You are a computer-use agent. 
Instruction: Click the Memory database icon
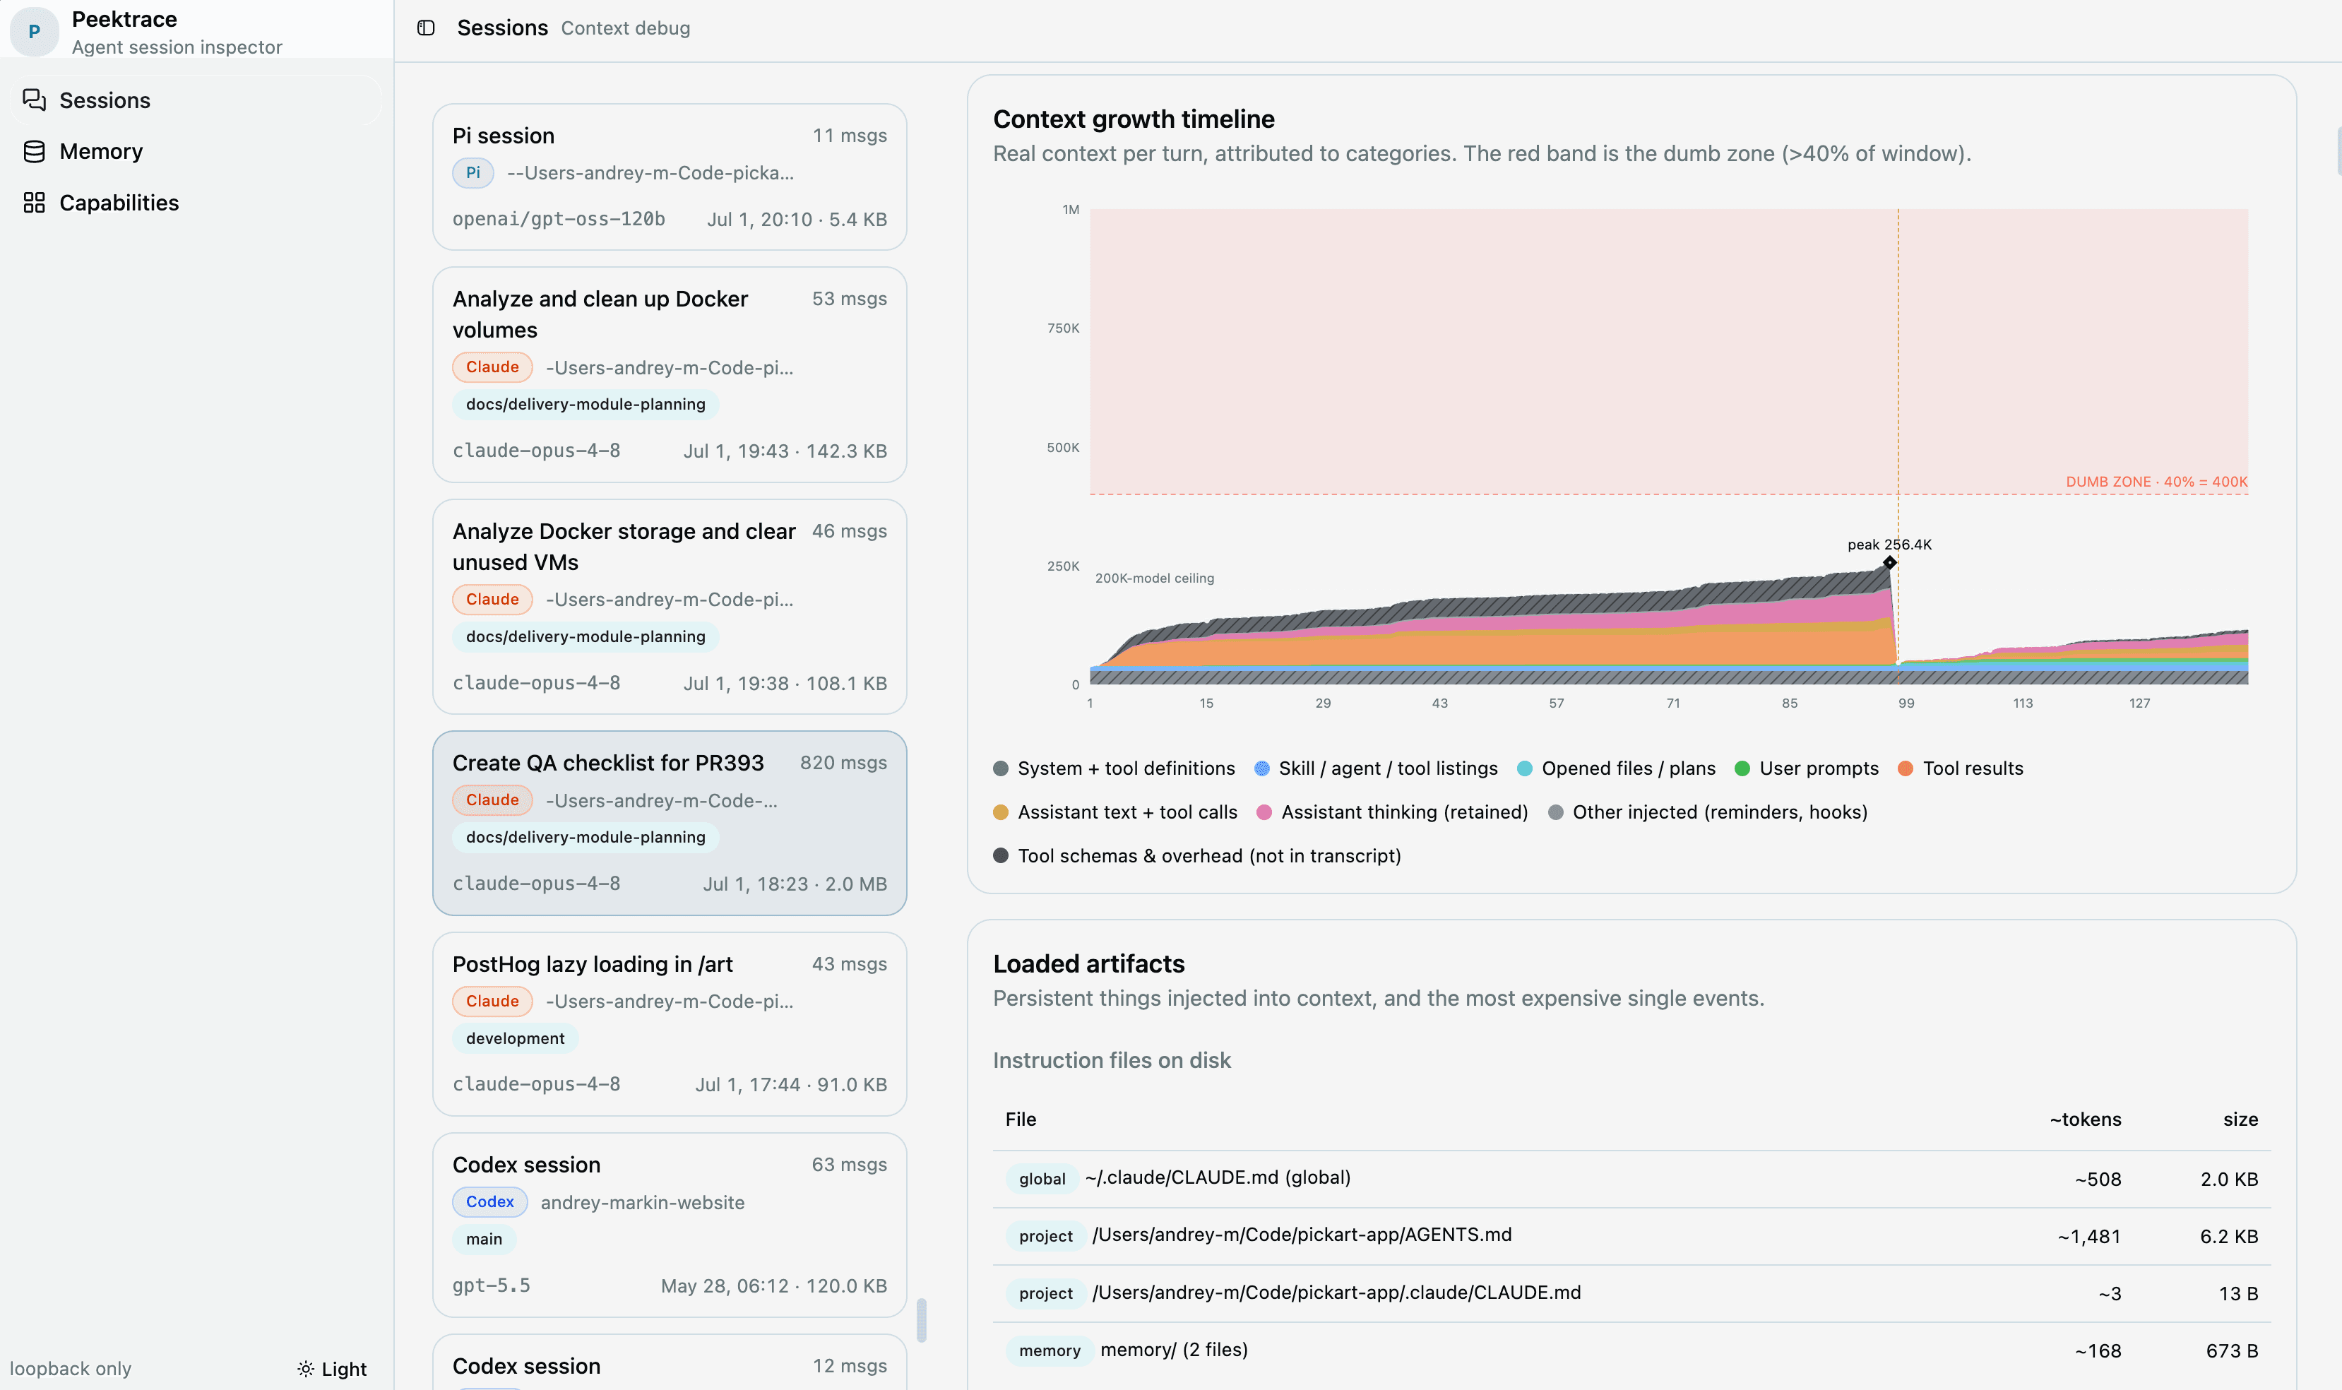click(35, 152)
